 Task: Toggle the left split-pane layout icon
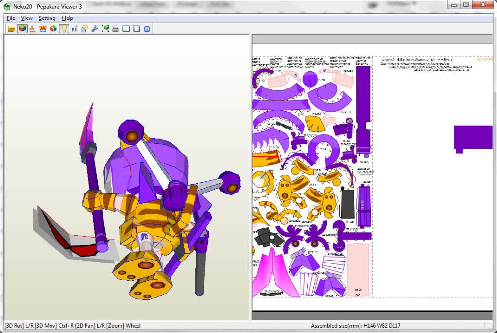pyautogui.click(x=126, y=29)
